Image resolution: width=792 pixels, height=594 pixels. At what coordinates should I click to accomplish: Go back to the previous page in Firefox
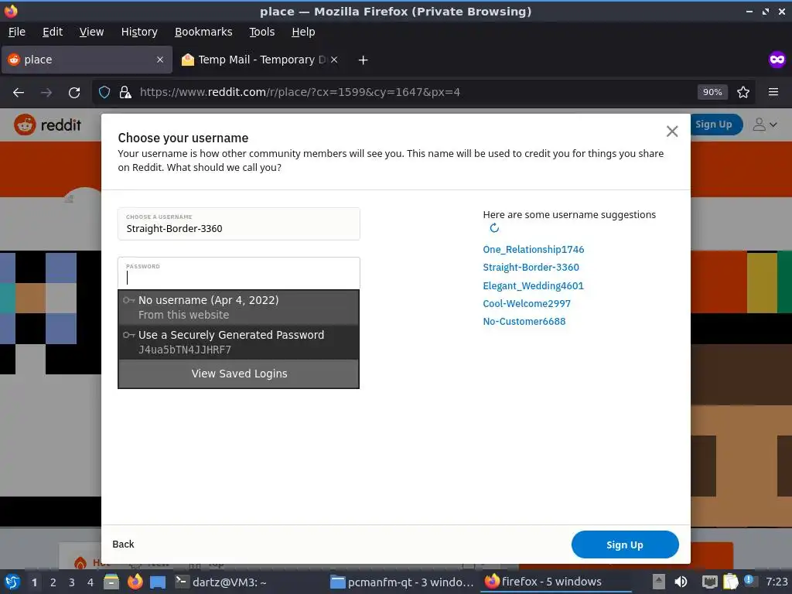click(x=19, y=93)
